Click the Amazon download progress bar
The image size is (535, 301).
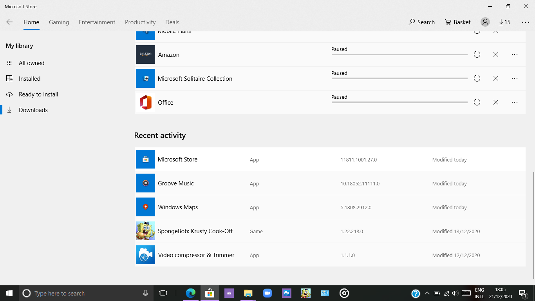click(x=399, y=54)
